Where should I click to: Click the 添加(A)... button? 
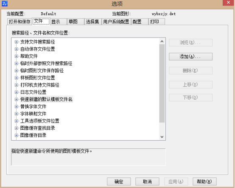click(x=190, y=57)
